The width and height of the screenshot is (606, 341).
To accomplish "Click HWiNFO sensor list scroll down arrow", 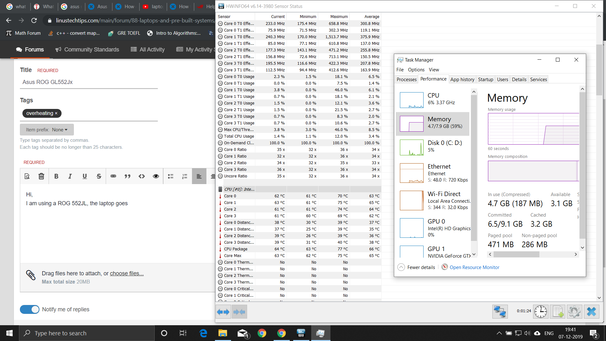I will 599,298.
